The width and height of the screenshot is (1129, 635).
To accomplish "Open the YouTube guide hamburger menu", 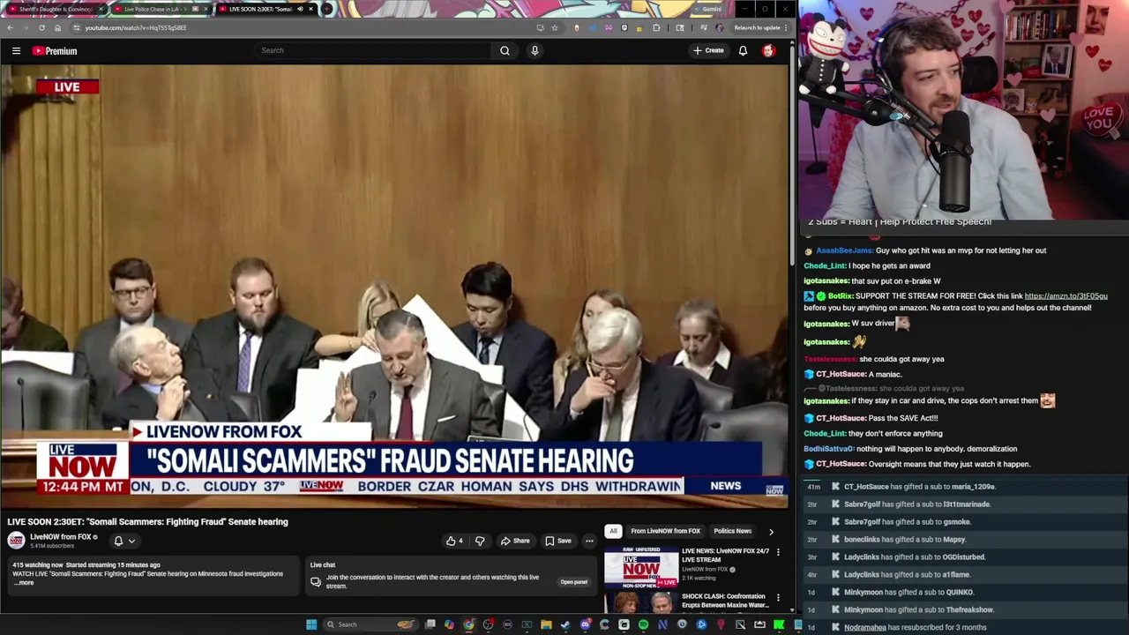I will (16, 51).
